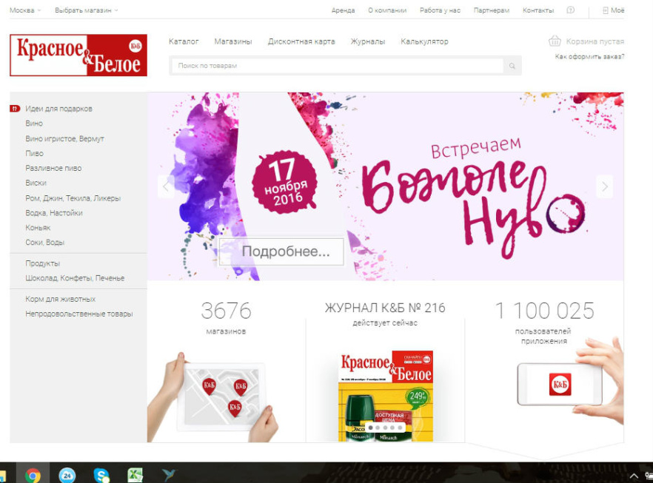Viewport: 653px width, 483px height.
Task: Click the Красное & Белое logo
Action: tap(78, 55)
